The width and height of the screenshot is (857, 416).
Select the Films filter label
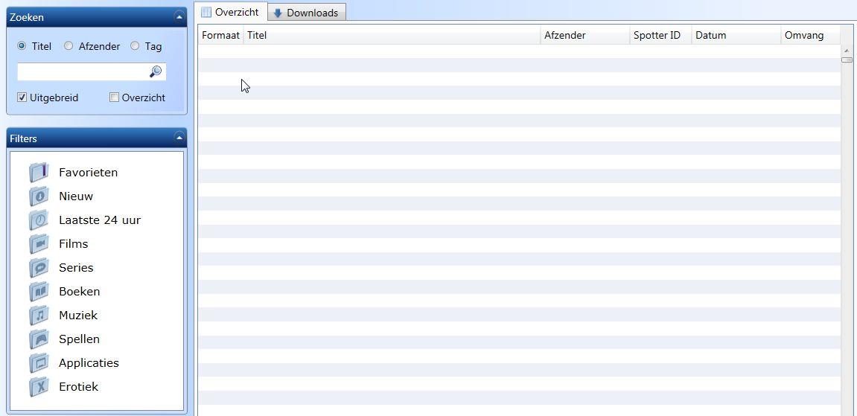click(73, 244)
